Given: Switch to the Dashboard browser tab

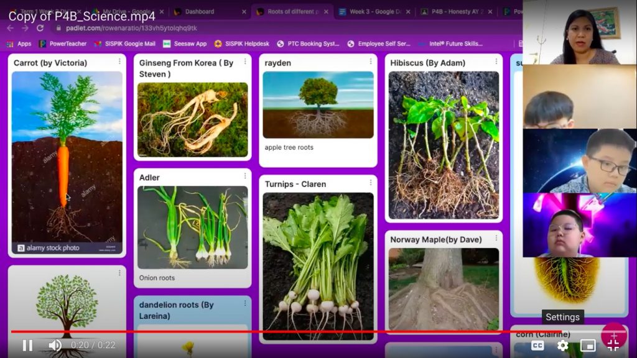Looking at the screenshot, I should click(x=199, y=11).
